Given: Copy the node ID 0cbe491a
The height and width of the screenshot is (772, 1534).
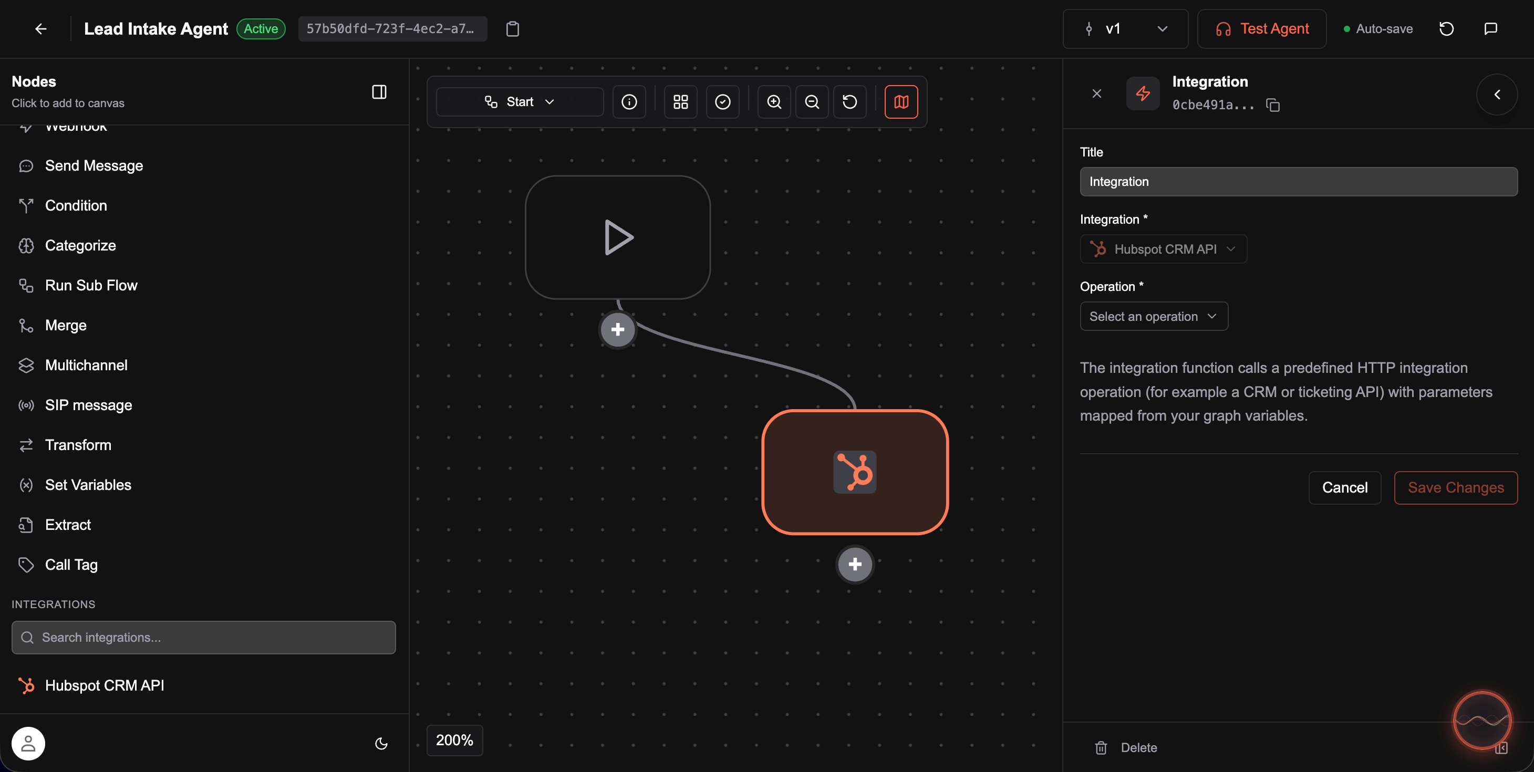Looking at the screenshot, I should [1272, 106].
